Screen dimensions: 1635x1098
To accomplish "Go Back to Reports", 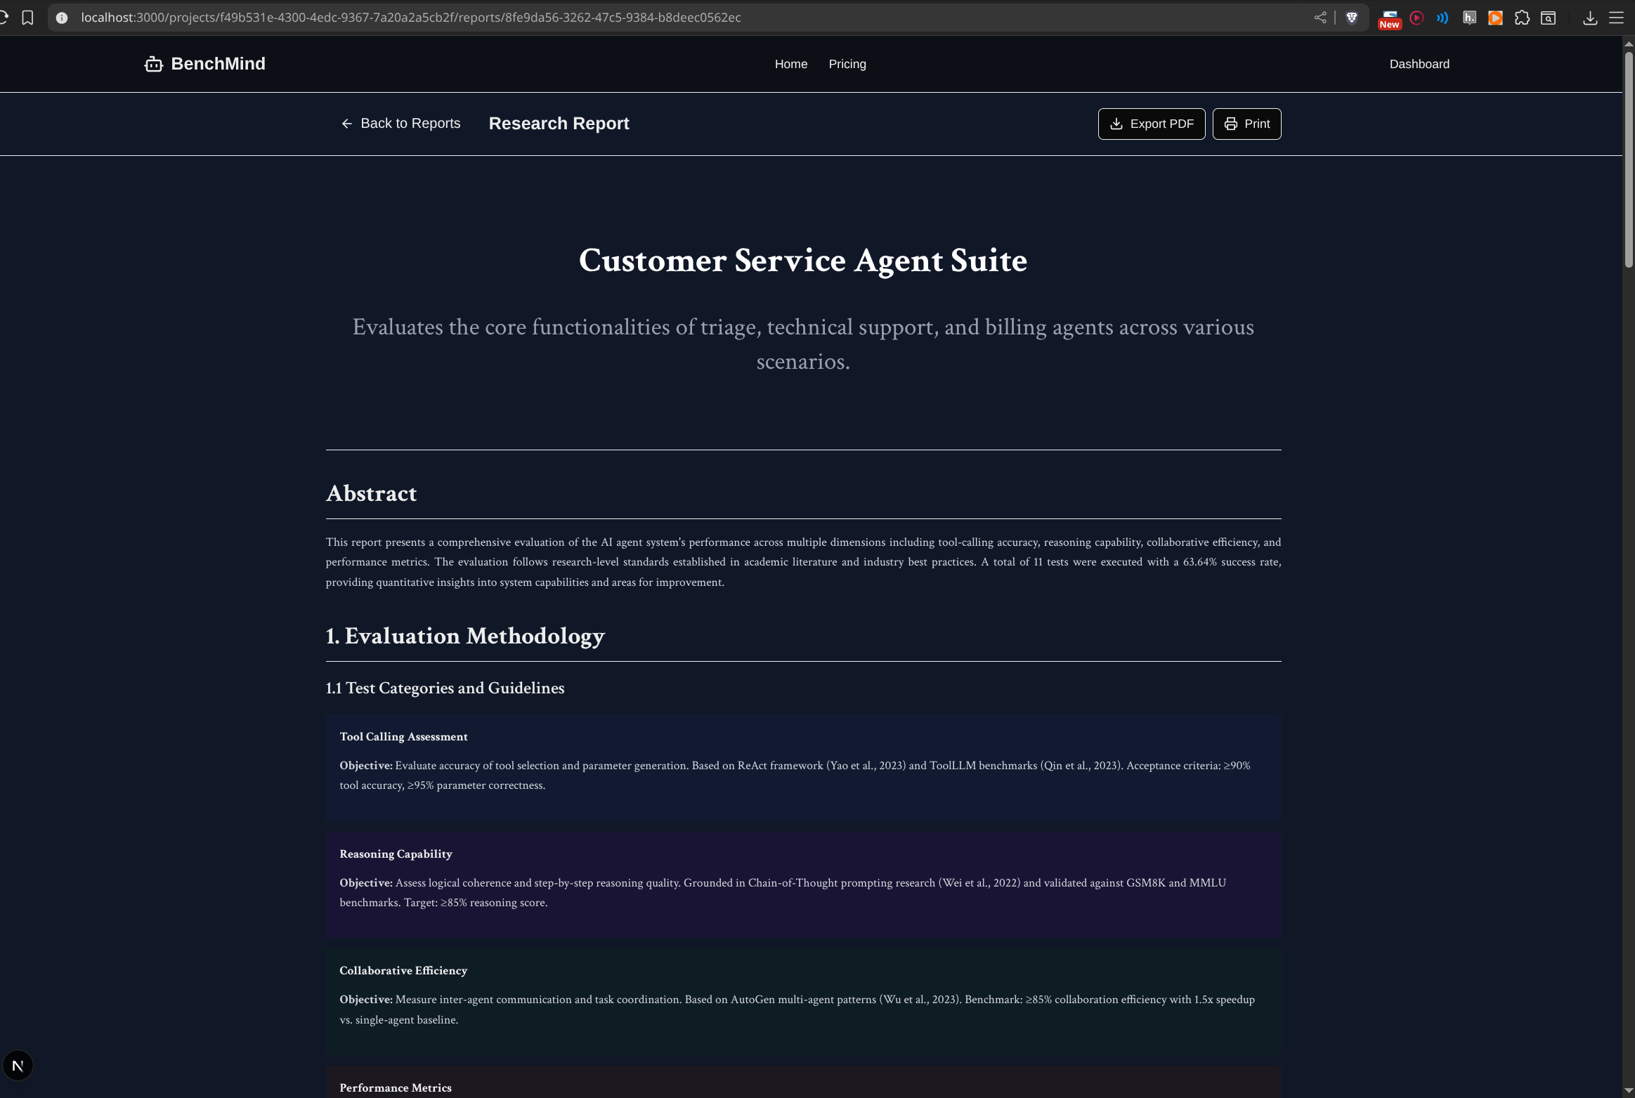I will (400, 124).
